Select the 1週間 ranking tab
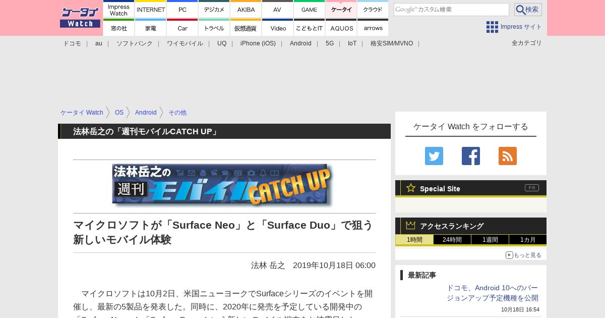Screen dimensions: 605x318 [490, 240]
